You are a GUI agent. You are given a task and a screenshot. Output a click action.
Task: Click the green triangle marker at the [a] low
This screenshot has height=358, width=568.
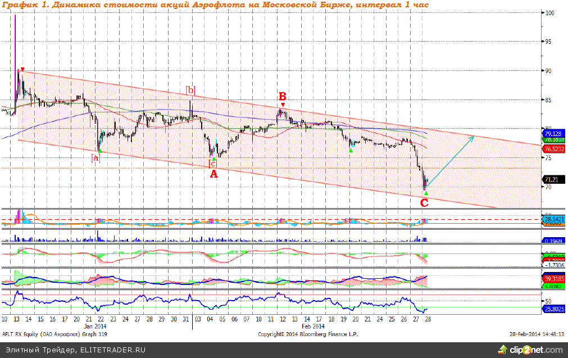(x=99, y=151)
